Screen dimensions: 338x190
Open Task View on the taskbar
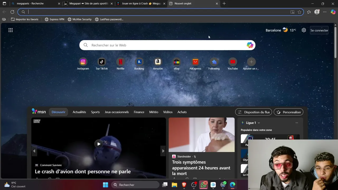click(x=165, y=185)
